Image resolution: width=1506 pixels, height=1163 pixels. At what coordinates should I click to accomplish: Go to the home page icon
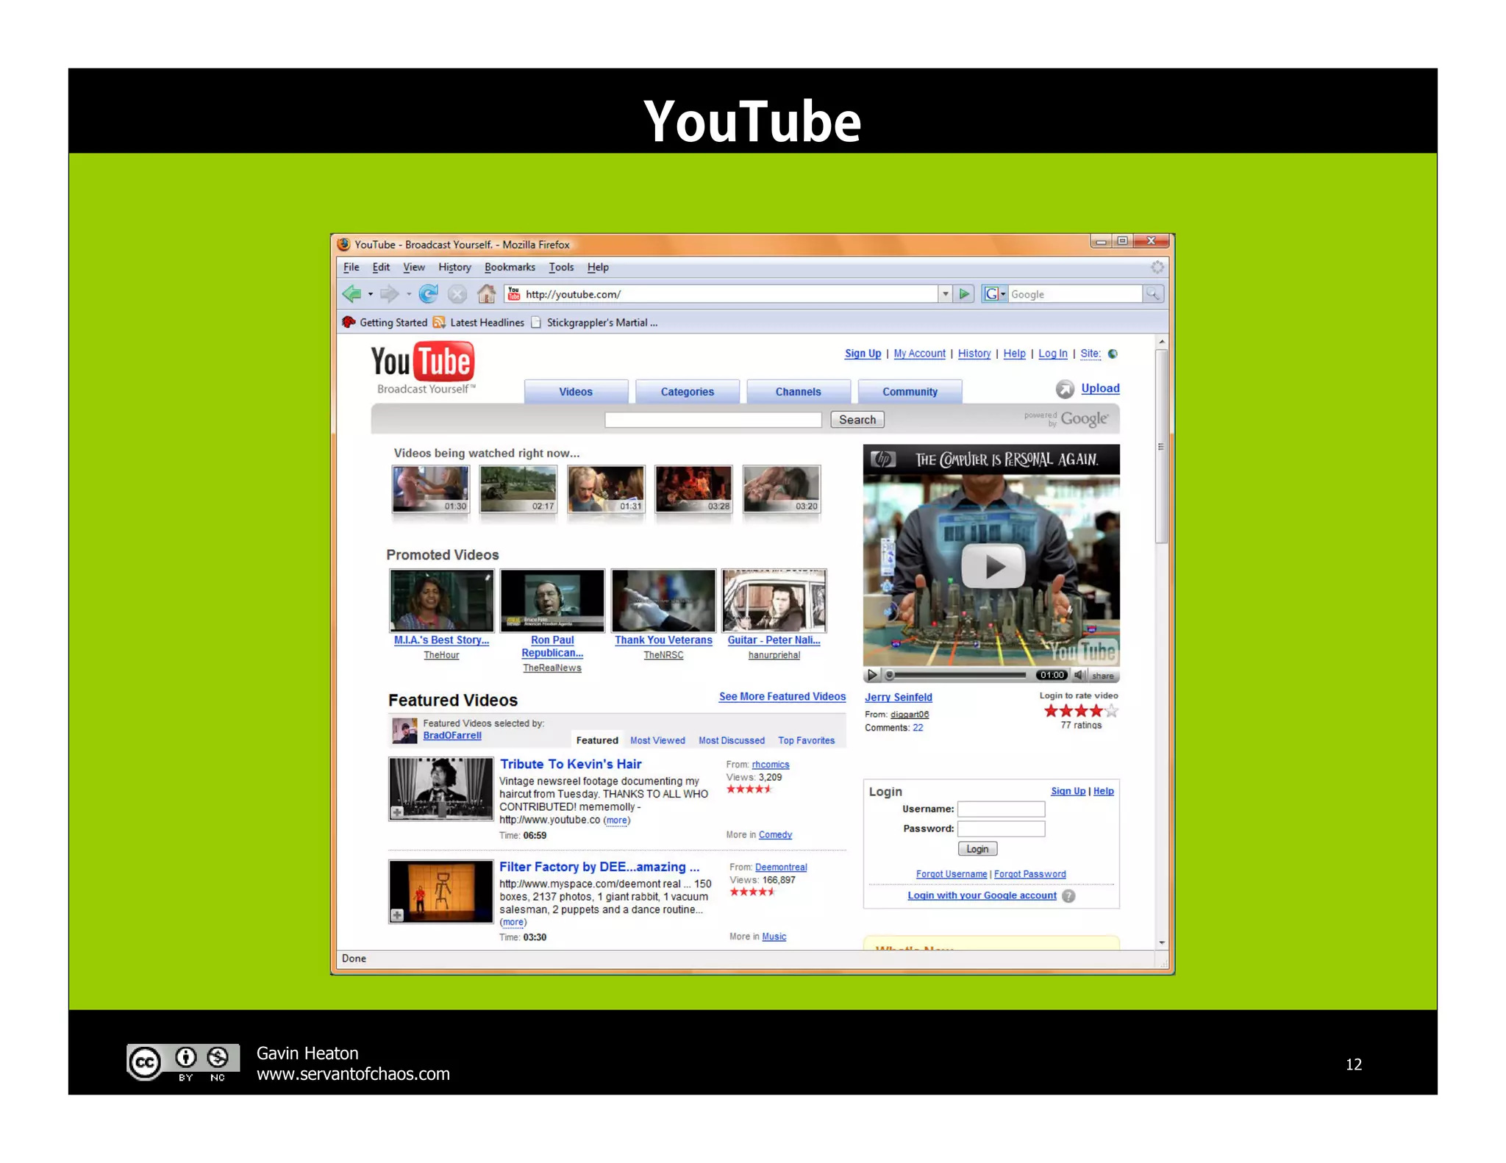tap(486, 294)
